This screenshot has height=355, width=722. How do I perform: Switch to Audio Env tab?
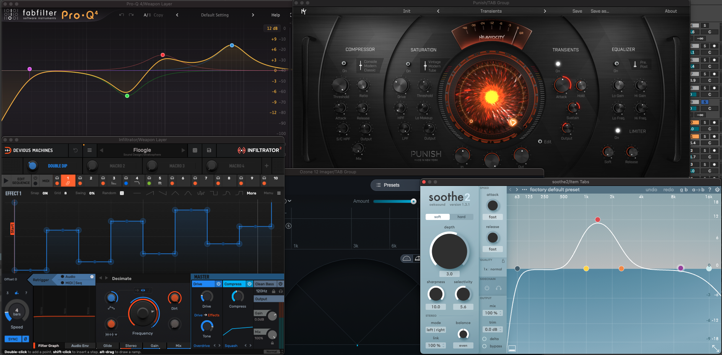click(80, 345)
